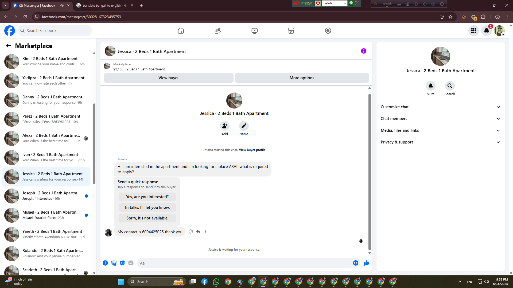Image resolution: width=513 pixels, height=288 pixels.
Task: Expand Media, files and links section
Action: point(440,130)
